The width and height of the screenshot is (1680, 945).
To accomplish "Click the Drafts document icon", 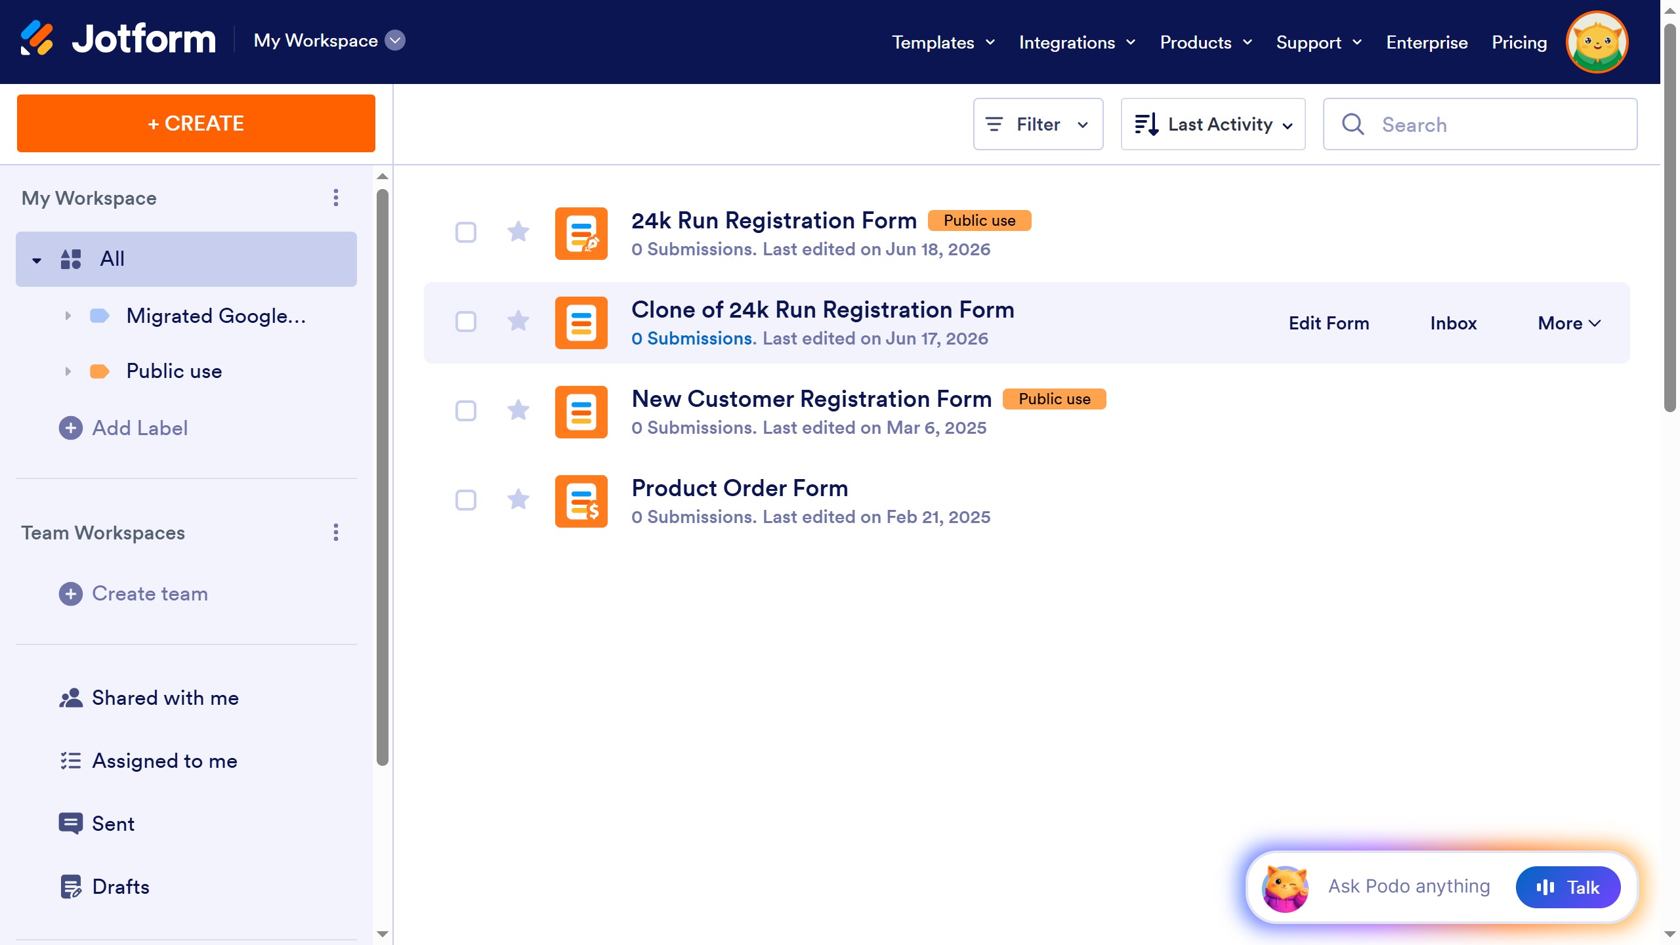I will 71,887.
